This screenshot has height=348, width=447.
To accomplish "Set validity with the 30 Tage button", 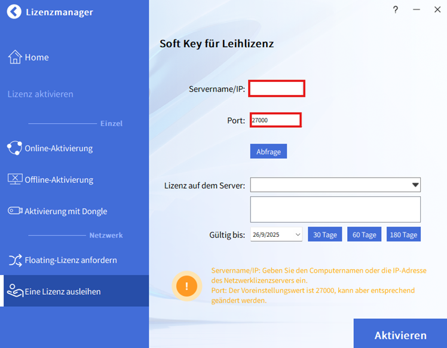I will (x=325, y=234).
